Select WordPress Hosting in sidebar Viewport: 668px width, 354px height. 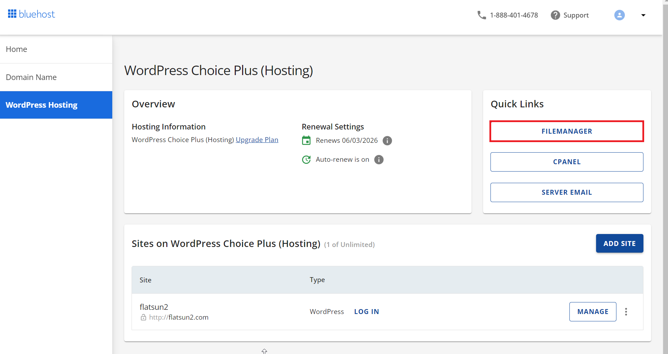pyautogui.click(x=56, y=105)
